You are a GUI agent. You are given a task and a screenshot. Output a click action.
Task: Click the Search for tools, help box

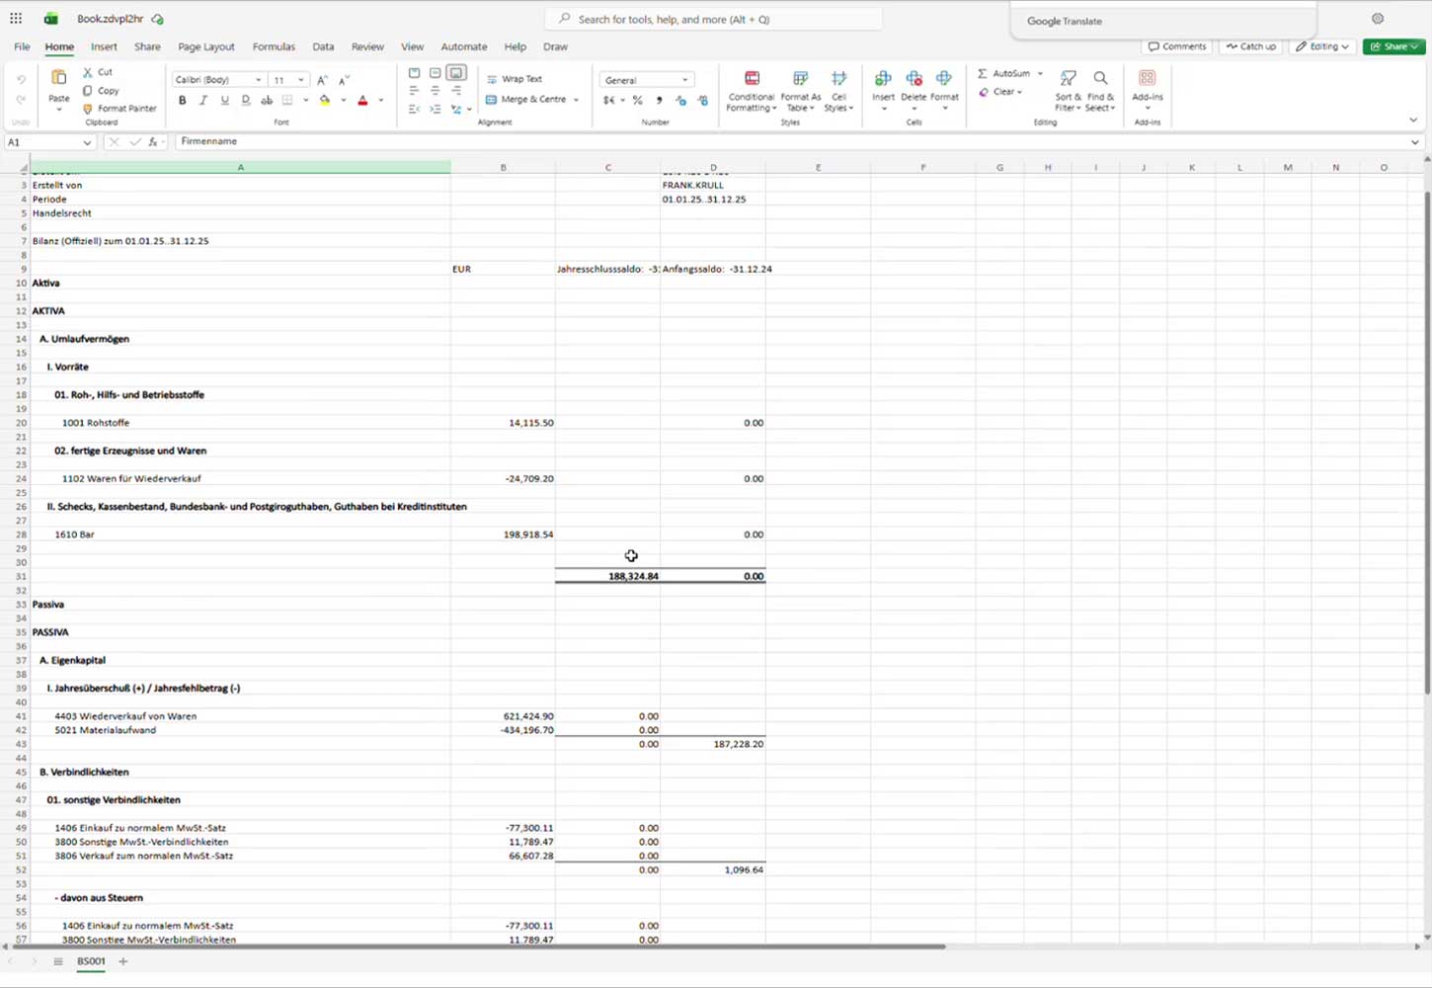[713, 19]
